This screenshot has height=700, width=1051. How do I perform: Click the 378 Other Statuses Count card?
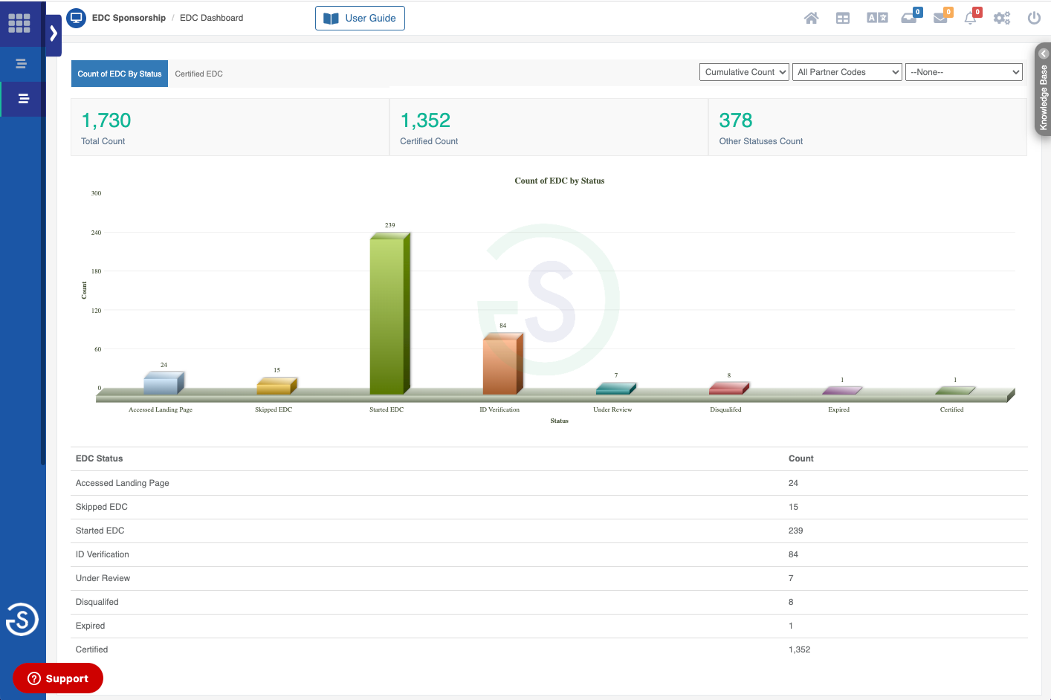click(867, 127)
